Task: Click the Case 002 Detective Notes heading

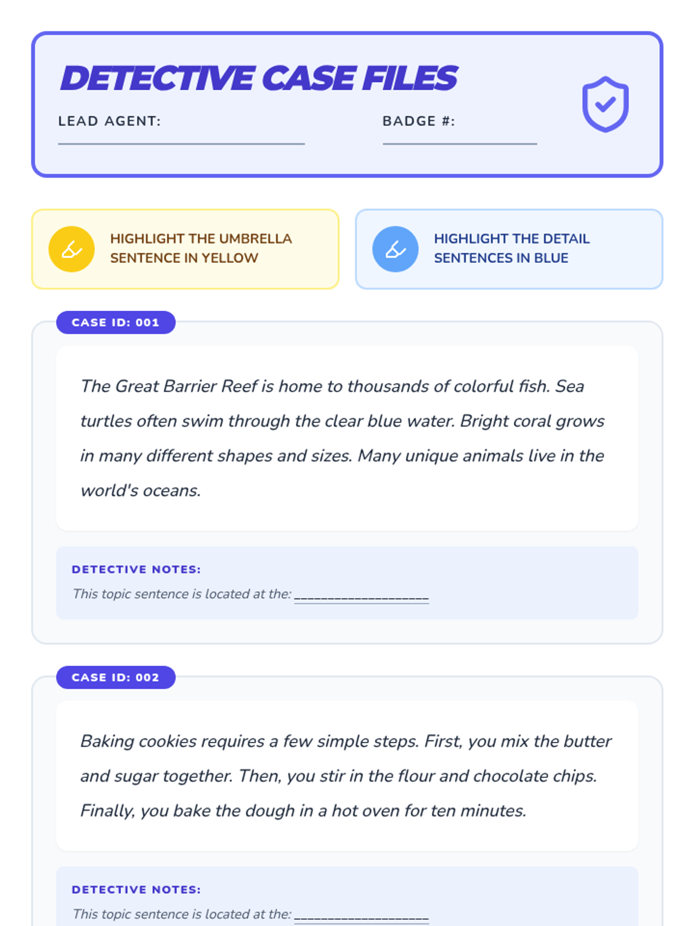Action: click(x=136, y=890)
